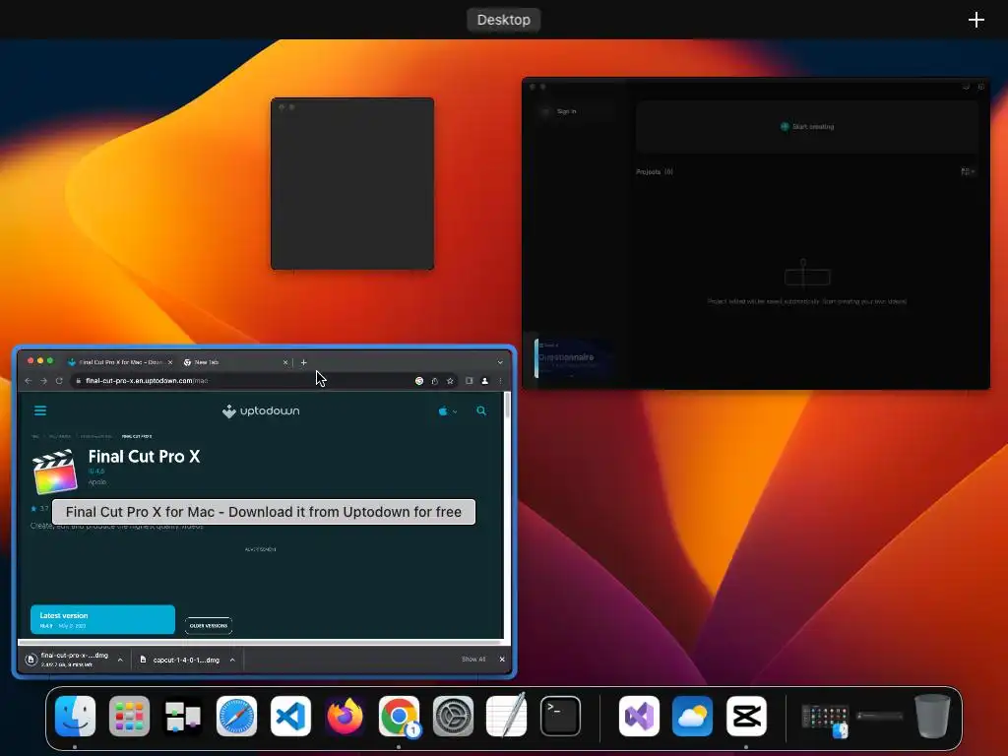This screenshot has height=756, width=1008.
Task: Open the Trash in the Dock
Action: point(932,717)
